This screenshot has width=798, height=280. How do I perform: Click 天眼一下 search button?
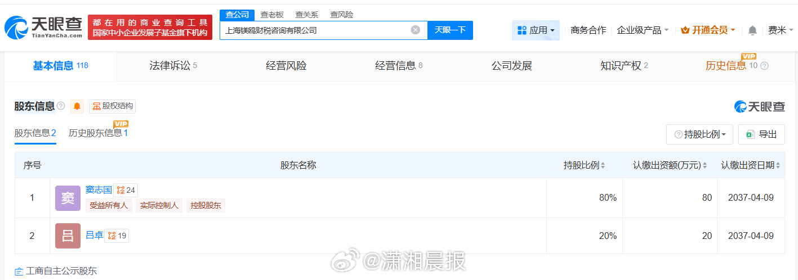tap(450, 30)
